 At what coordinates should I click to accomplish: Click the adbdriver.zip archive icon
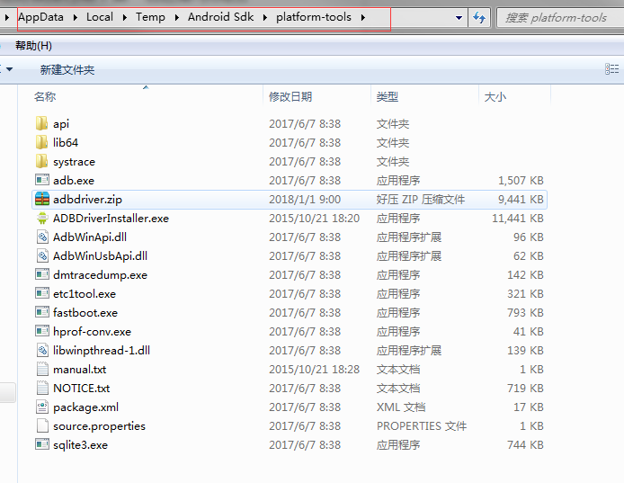(x=42, y=200)
